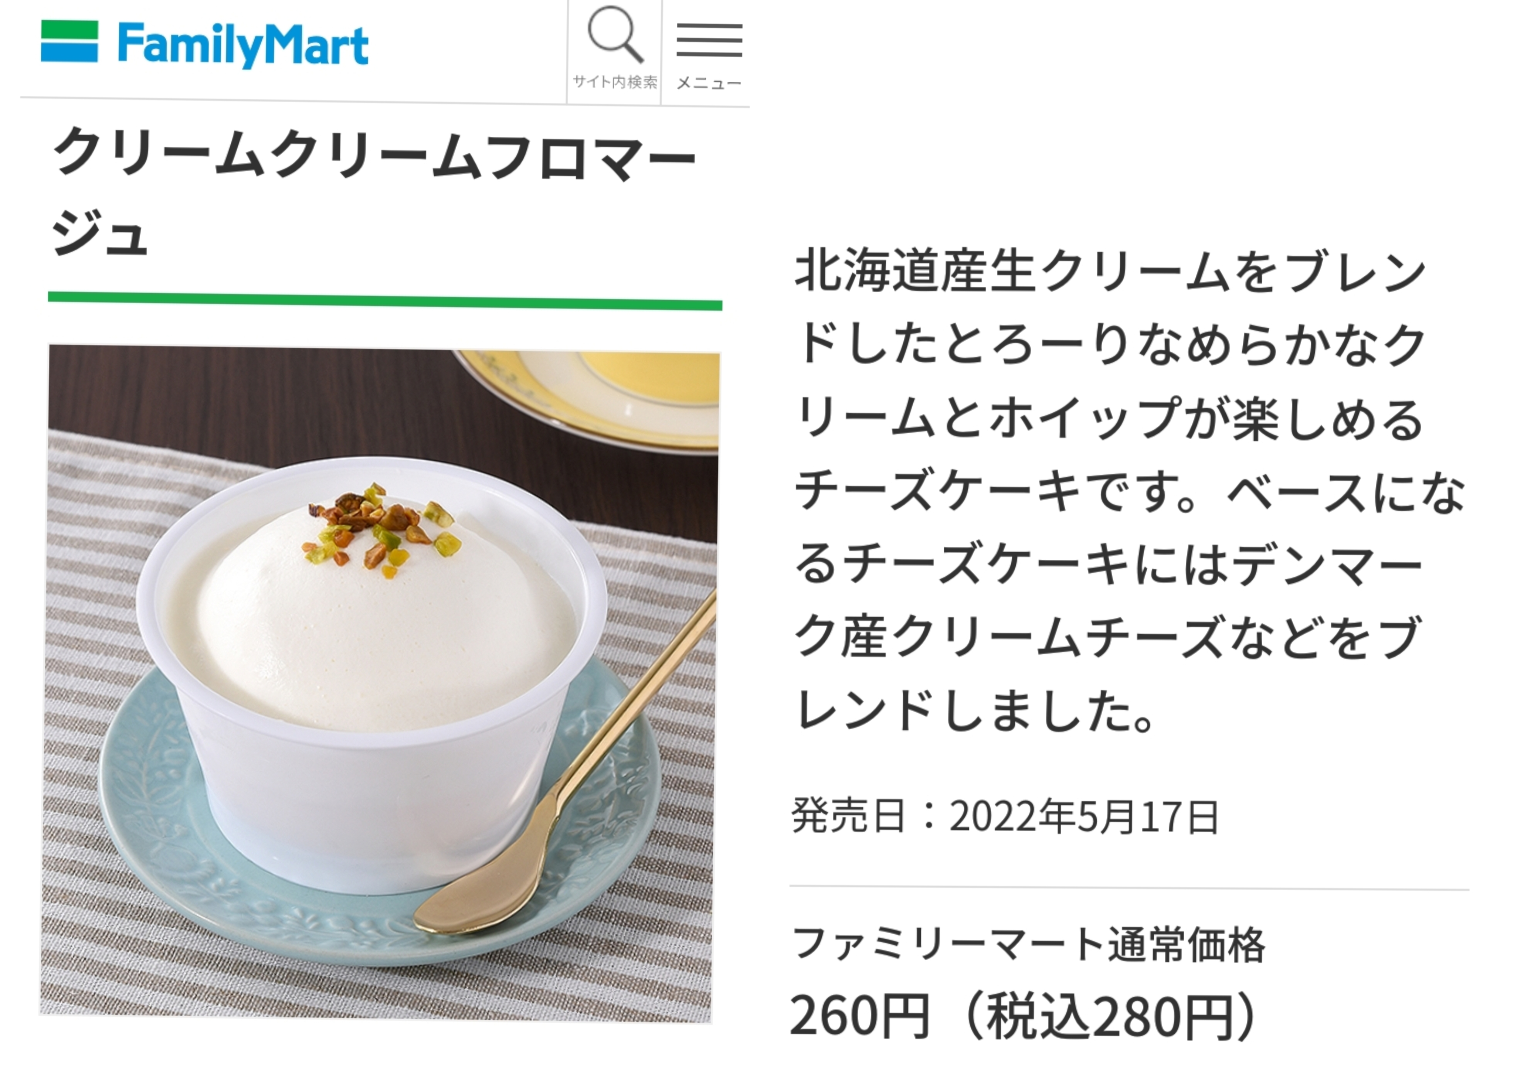The height and width of the screenshot is (1071, 1514).
Task: Click the ファミリーマート通常価格 label
Action: (1028, 944)
